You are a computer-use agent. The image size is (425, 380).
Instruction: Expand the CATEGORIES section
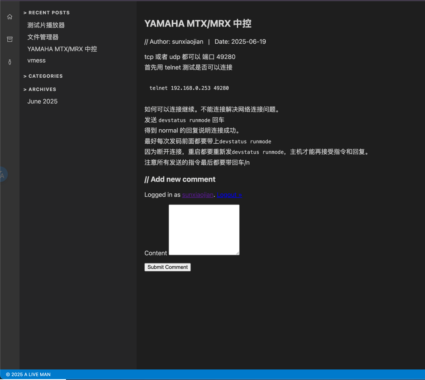(x=43, y=76)
